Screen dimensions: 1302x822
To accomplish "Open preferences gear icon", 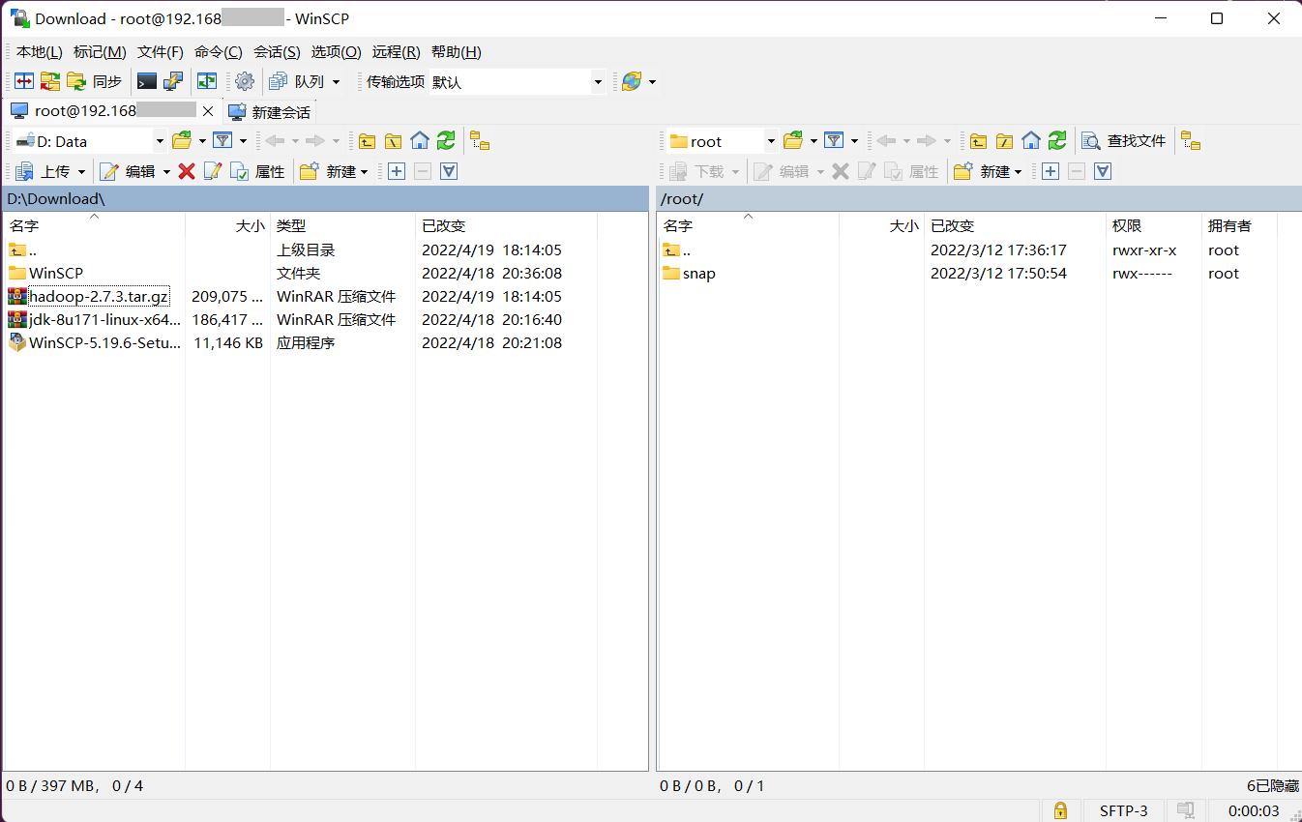I will [x=245, y=82].
